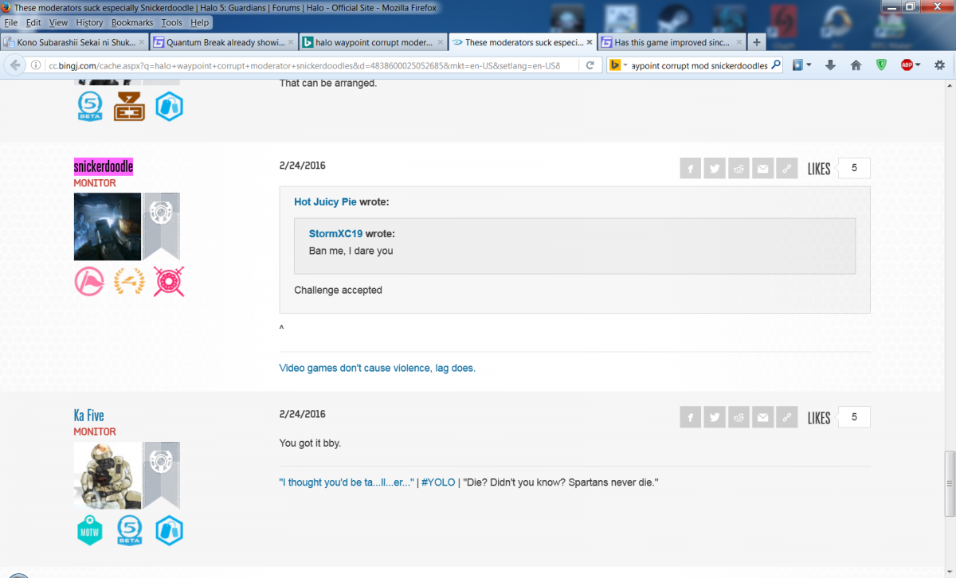Click the Firefox Home toolbar icon
The width and height of the screenshot is (956, 578).
pos(856,65)
